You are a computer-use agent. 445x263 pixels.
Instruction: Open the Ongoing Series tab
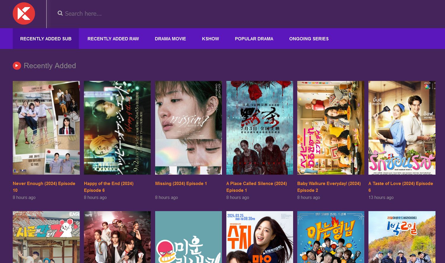tap(309, 39)
